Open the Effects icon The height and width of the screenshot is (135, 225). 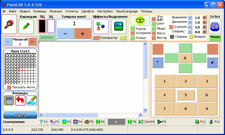click(x=101, y=26)
